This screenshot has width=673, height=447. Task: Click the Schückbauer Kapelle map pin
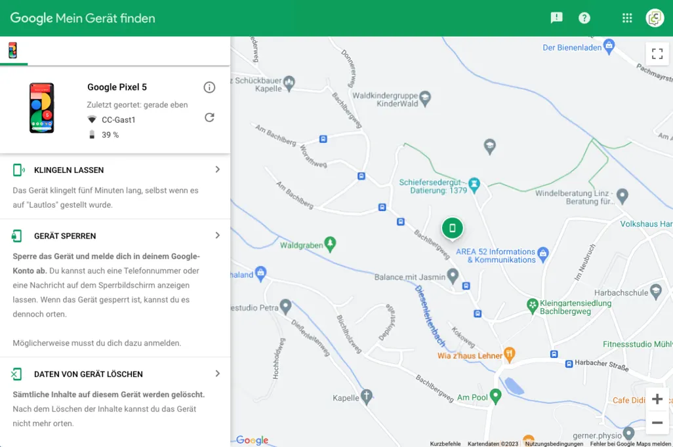289,83
